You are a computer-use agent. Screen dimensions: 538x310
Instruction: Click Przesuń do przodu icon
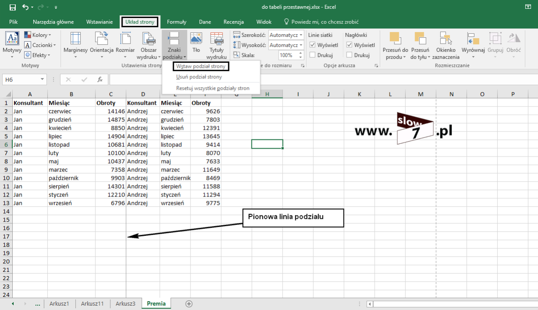coord(395,39)
